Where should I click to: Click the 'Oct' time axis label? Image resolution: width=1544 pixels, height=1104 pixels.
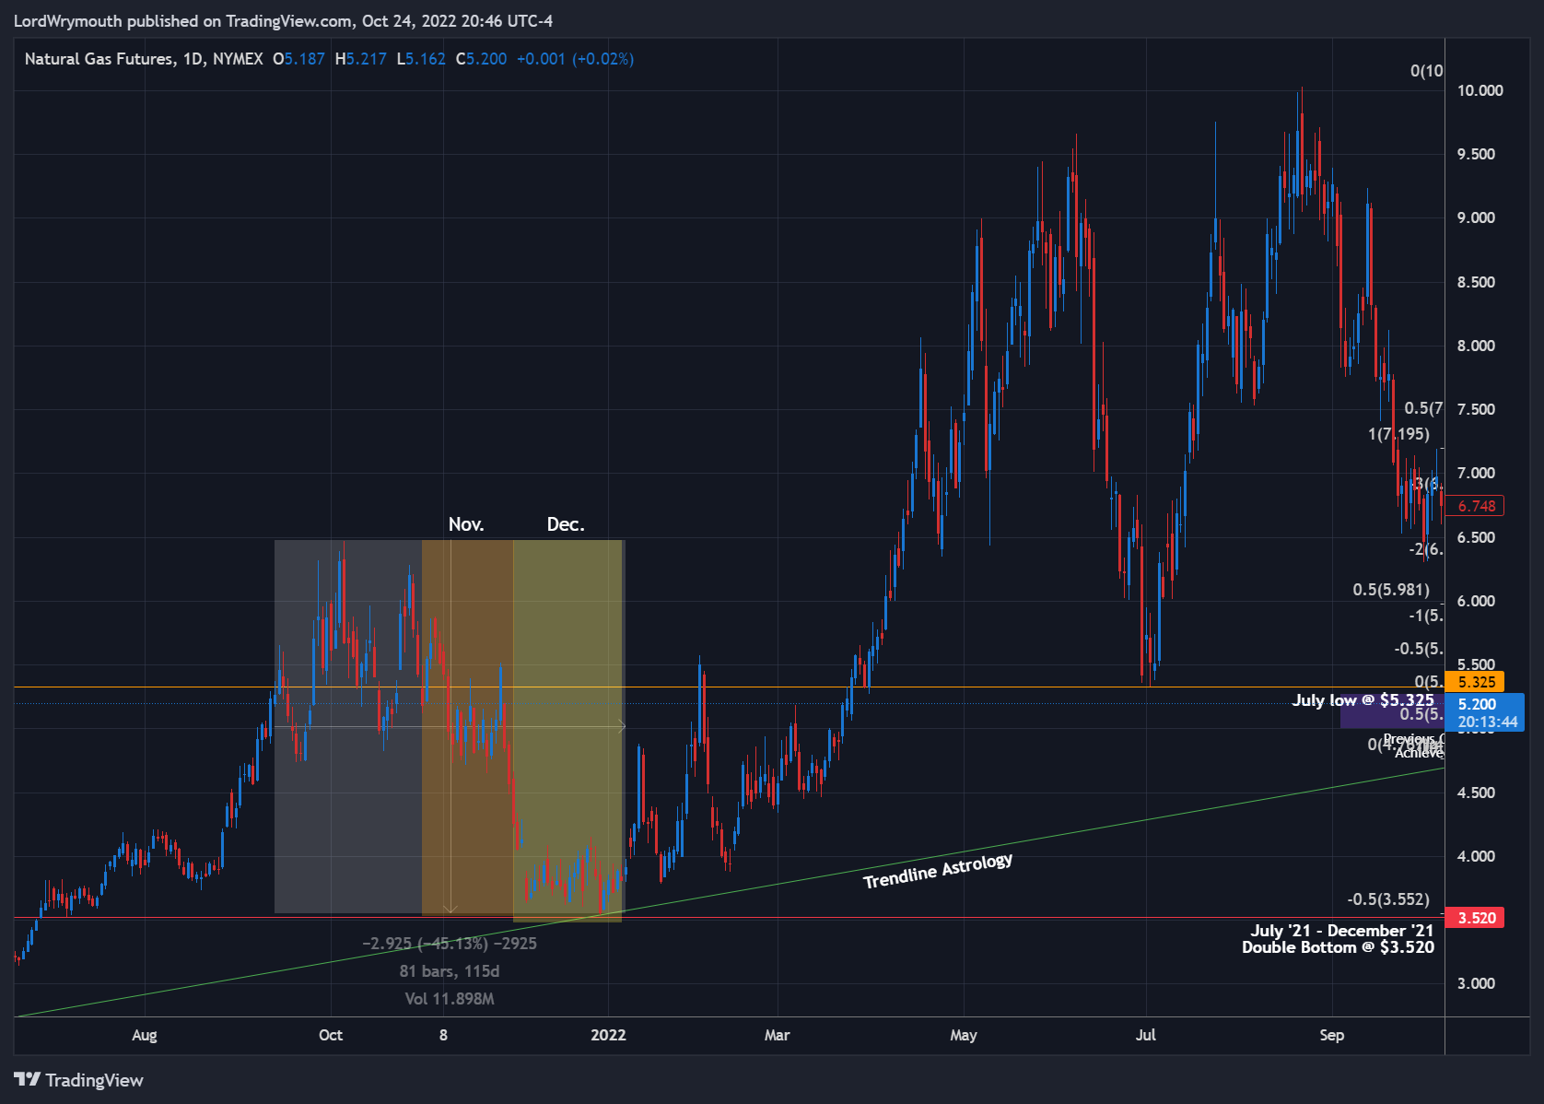pyautogui.click(x=331, y=1035)
